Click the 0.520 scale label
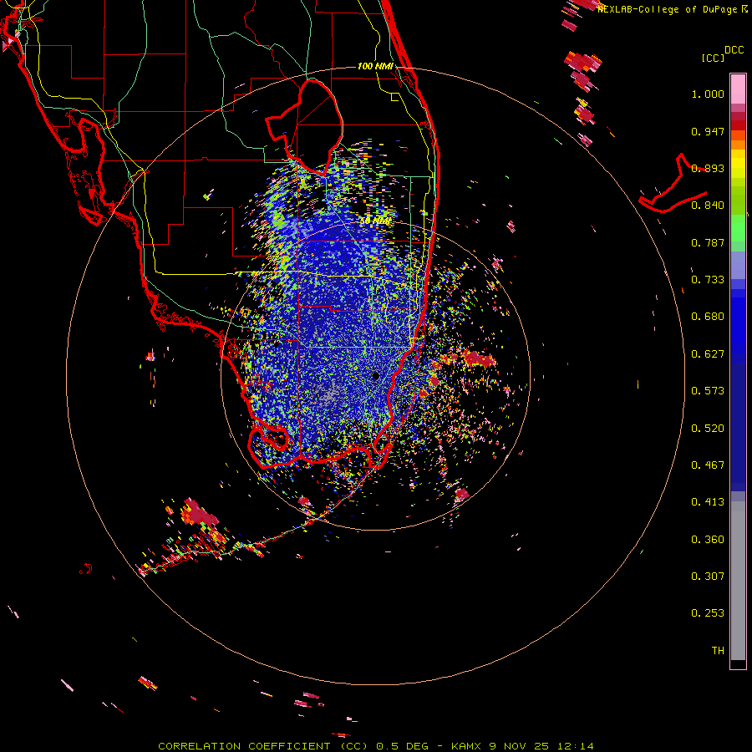The image size is (752, 752). click(x=708, y=429)
